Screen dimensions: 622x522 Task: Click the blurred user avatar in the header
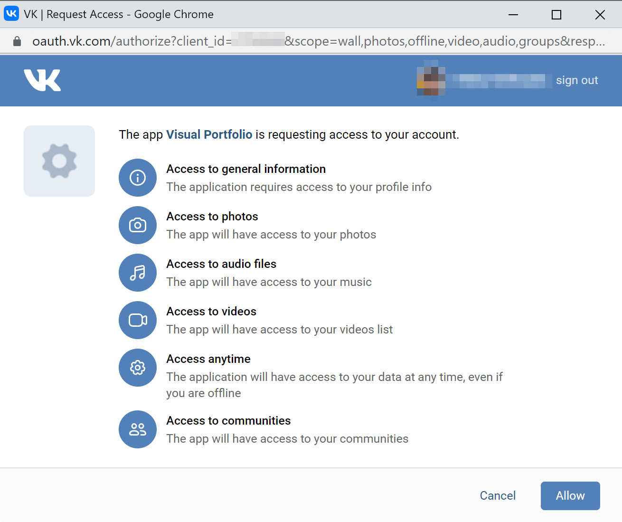431,78
